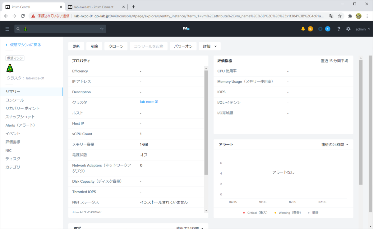This screenshot has width=373, height=229.
Task: Click 直近 15 分間平均 label
Action: [334, 61]
